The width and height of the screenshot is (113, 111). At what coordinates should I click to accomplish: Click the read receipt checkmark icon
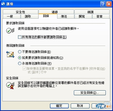[x=10, y=30]
